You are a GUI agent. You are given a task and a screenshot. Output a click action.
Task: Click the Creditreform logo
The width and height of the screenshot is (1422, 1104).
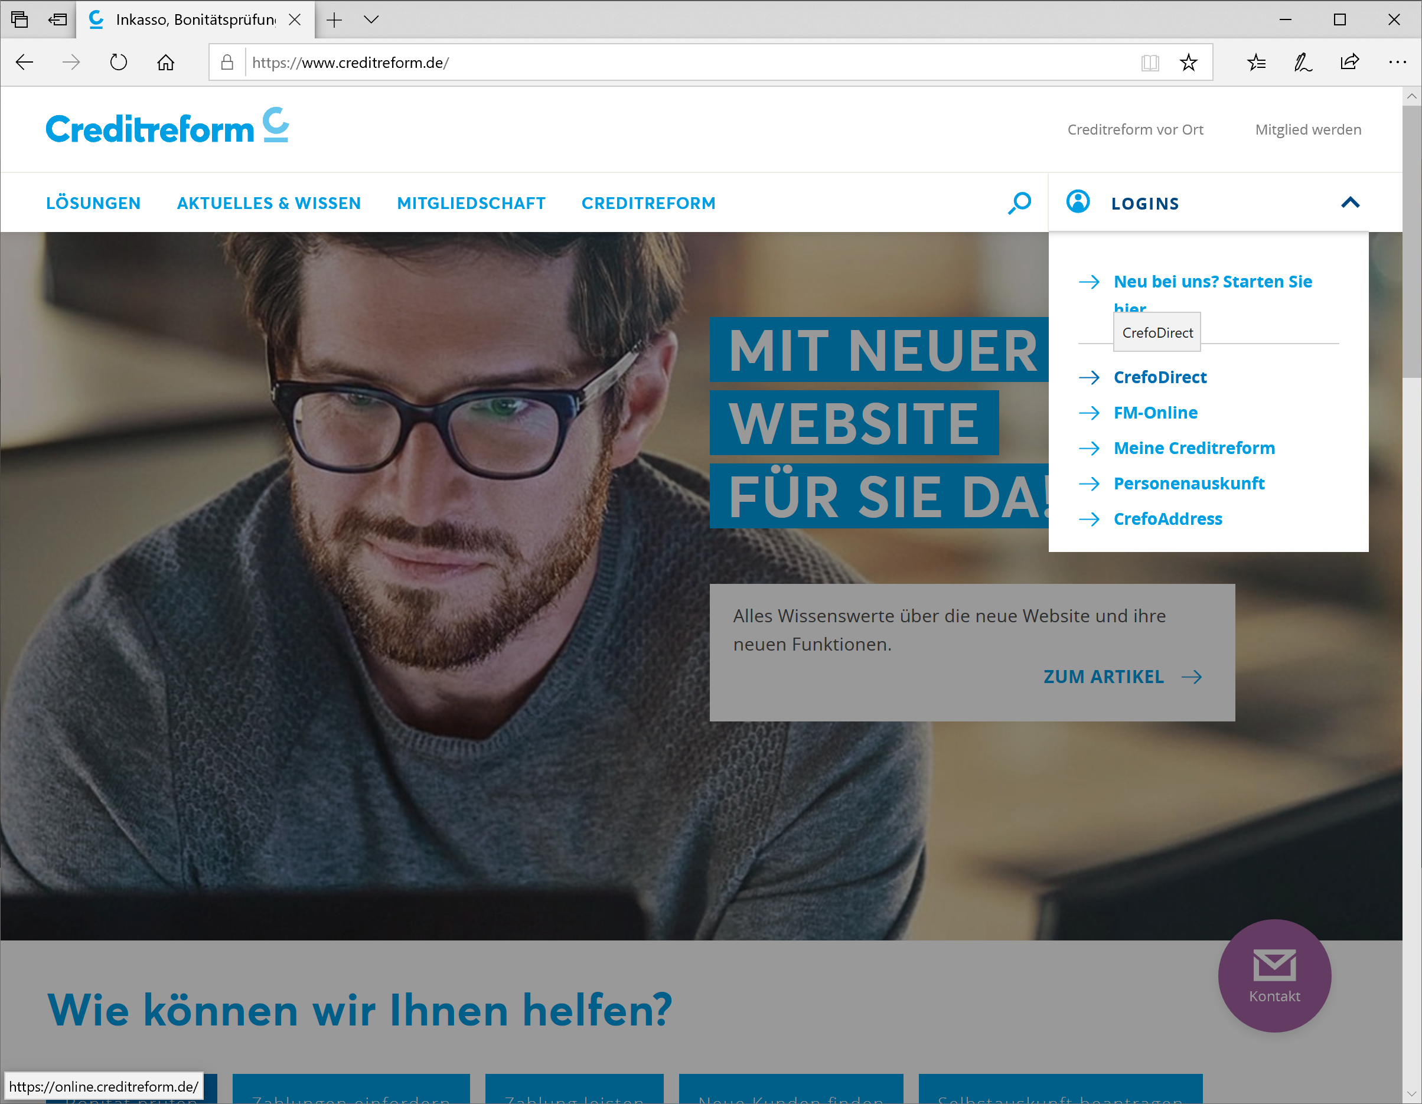tap(167, 126)
